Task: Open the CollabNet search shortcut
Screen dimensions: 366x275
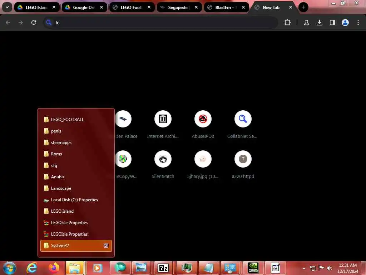Action: tap(243, 125)
